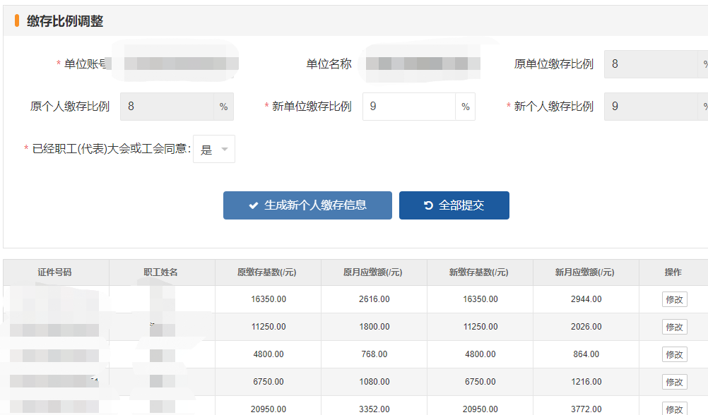Viewport: 708px width, 415px height.
Task: Click the 单位名称 field
Action: tap(423, 64)
